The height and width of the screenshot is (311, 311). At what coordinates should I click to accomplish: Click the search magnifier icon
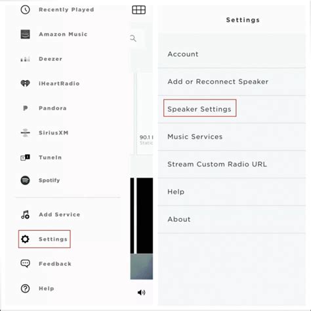tap(133, 38)
